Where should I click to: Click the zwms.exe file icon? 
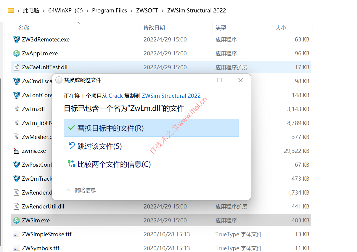(x=17, y=151)
